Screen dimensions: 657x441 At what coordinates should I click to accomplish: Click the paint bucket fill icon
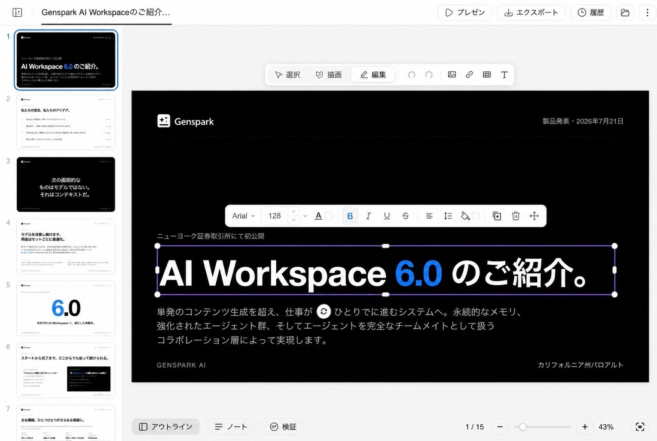[x=465, y=216]
